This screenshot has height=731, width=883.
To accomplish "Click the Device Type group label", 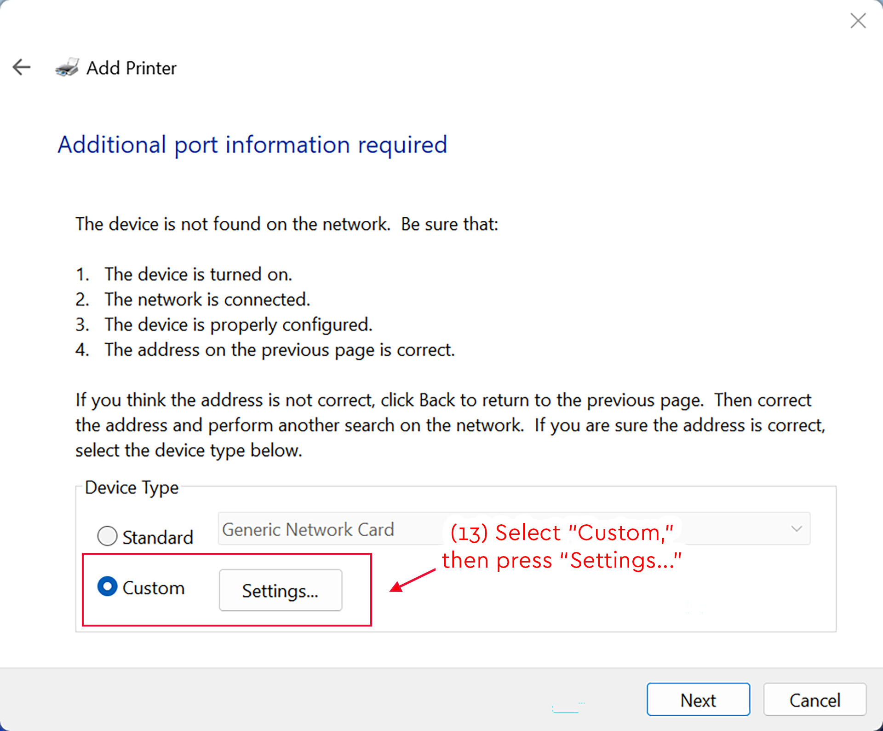I will click(132, 487).
